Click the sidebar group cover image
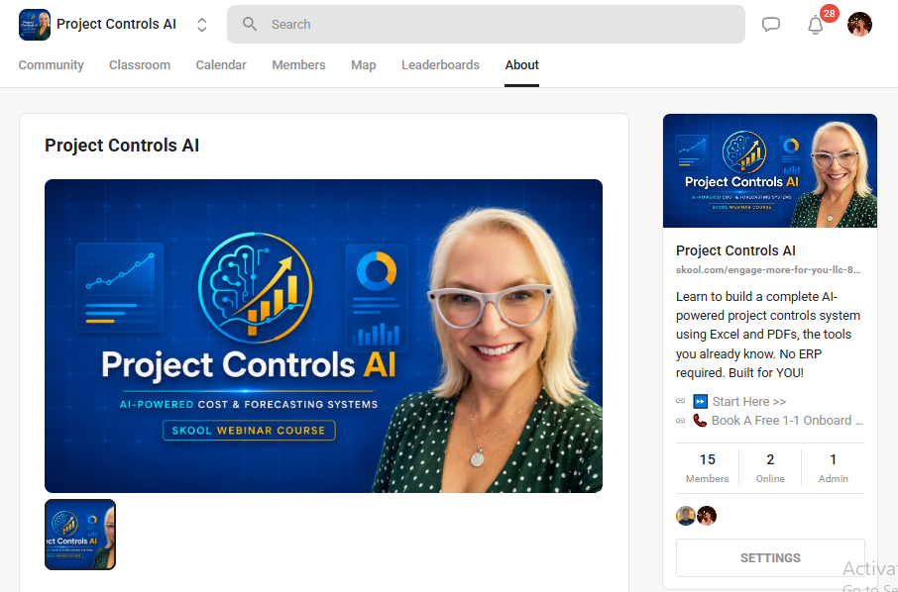898x592 pixels. pyautogui.click(x=770, y=170)
